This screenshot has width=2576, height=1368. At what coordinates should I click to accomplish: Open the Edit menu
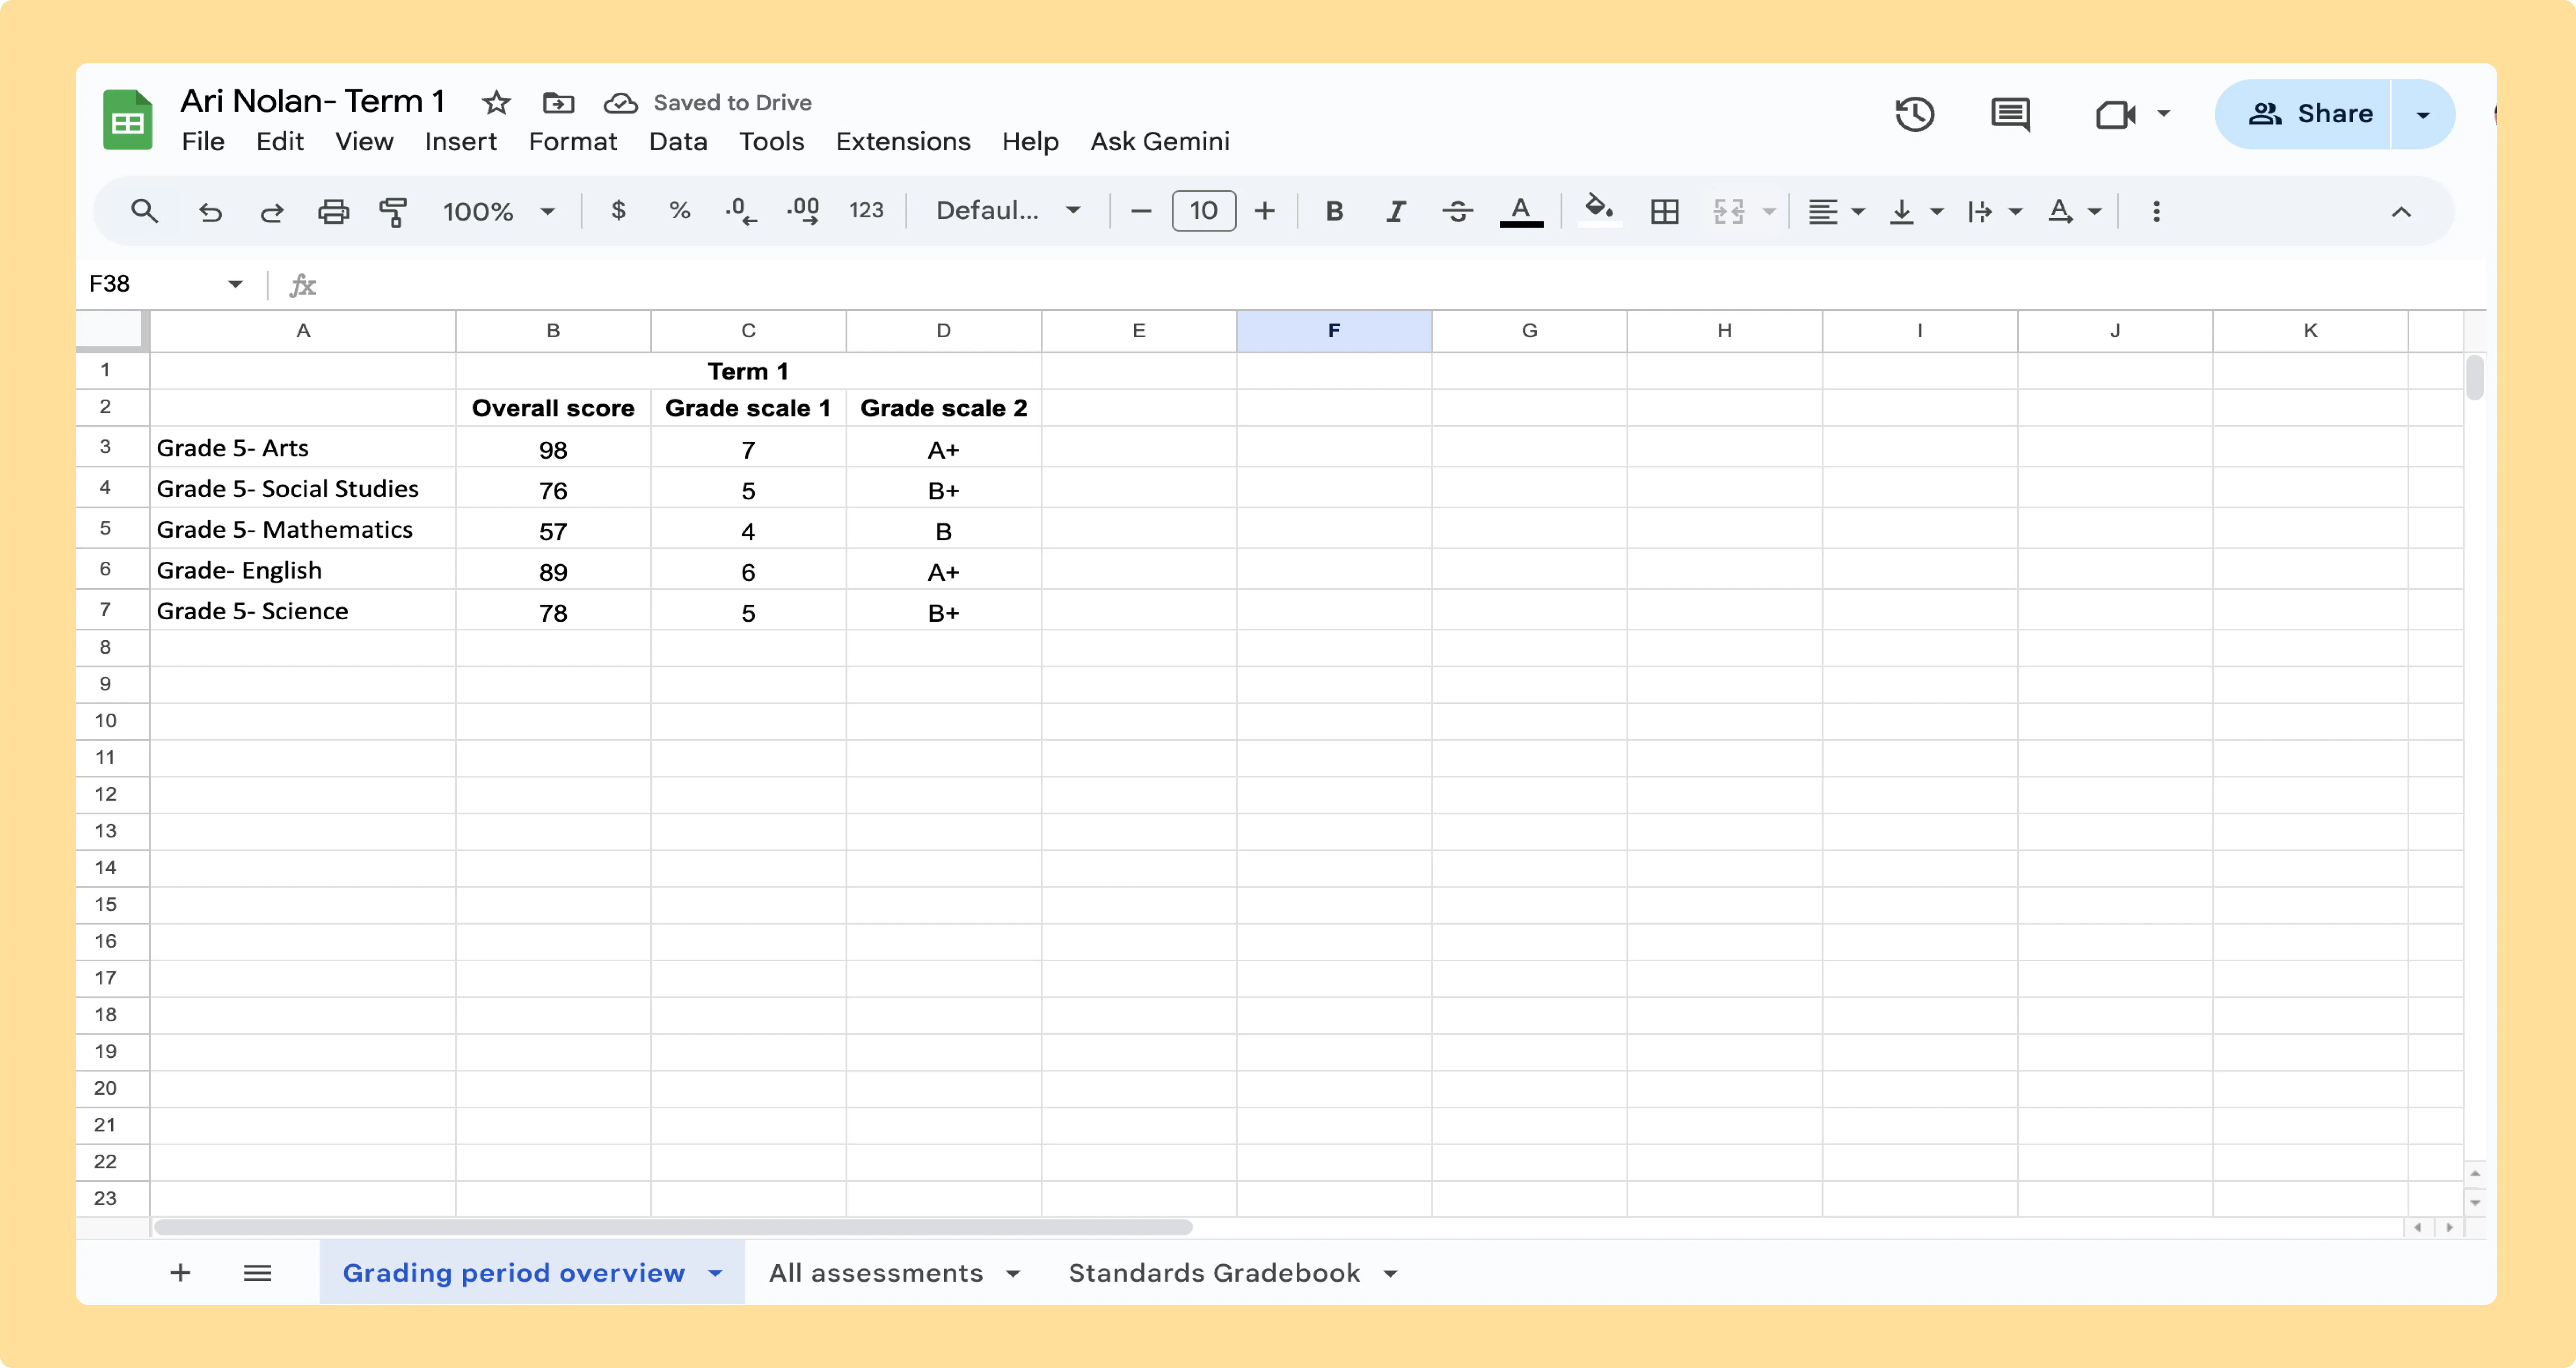tap(280, 142)
